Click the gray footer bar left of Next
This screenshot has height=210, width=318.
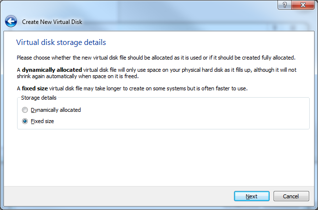point(117,196)
